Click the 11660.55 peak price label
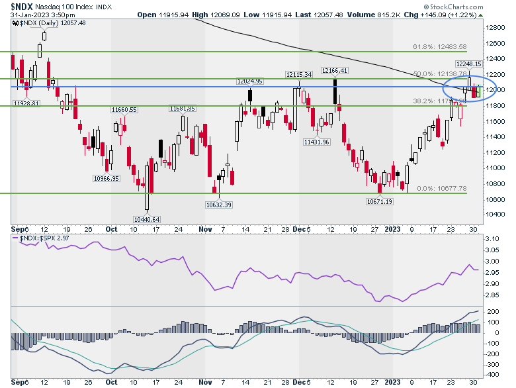516x388 pixels. click(x=124, y=110)
